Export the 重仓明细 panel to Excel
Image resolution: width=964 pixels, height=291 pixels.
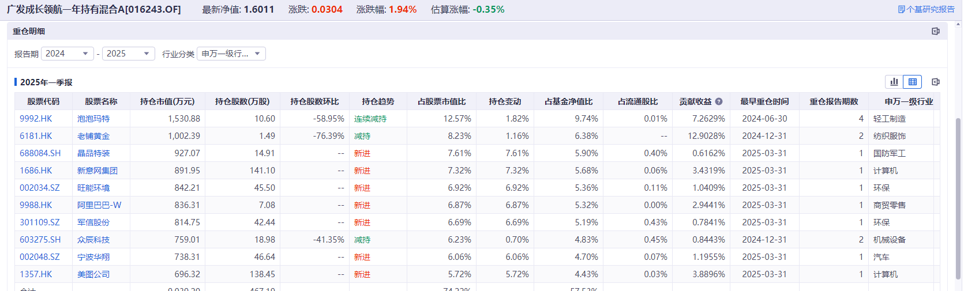(x=936, y=31)
